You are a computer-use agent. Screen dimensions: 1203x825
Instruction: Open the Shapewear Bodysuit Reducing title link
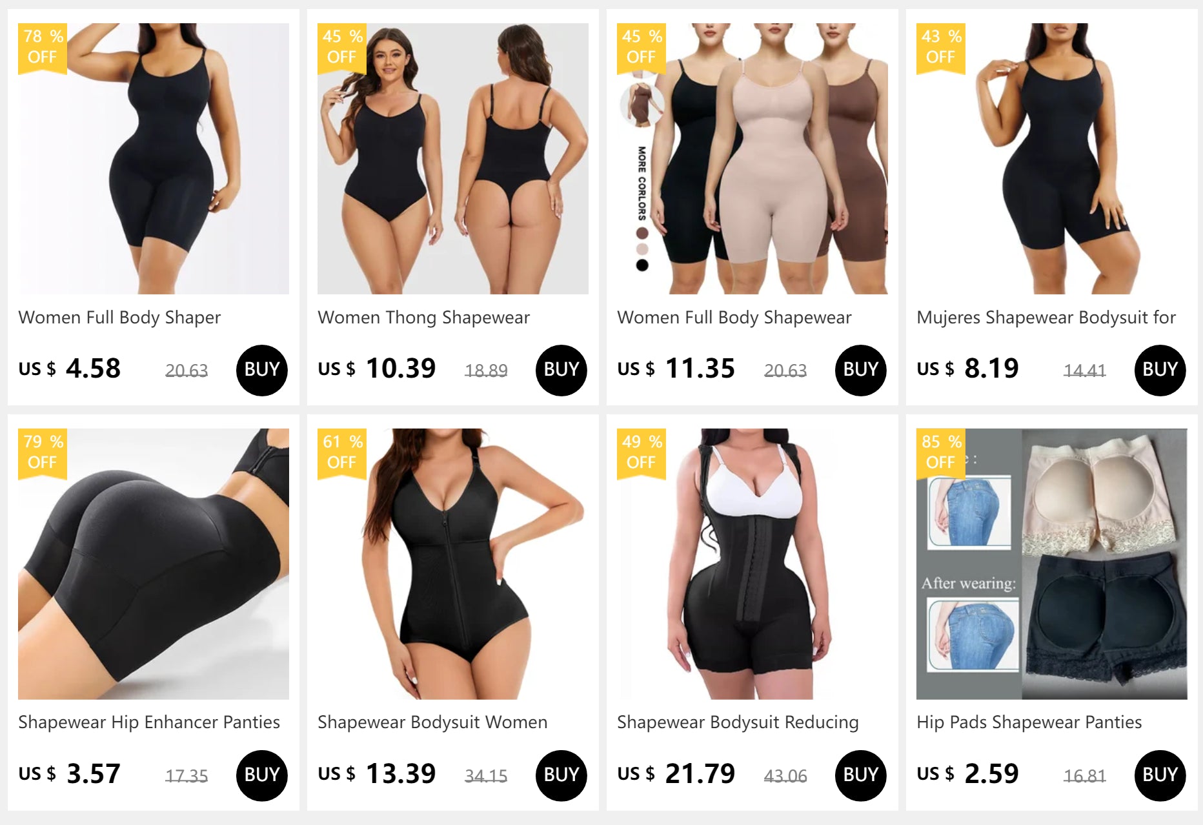point(738,722)
